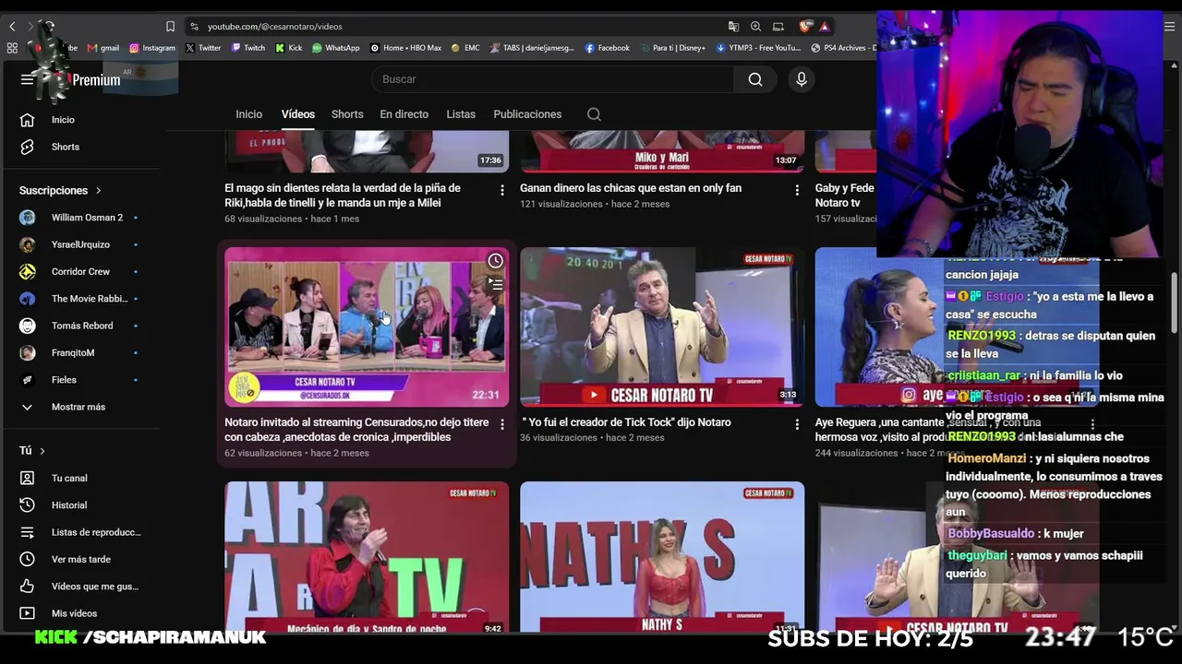Click the Brave Rewards triangle icon
This screenshot has height=664, width=1182.
click(x=825, y=27)
